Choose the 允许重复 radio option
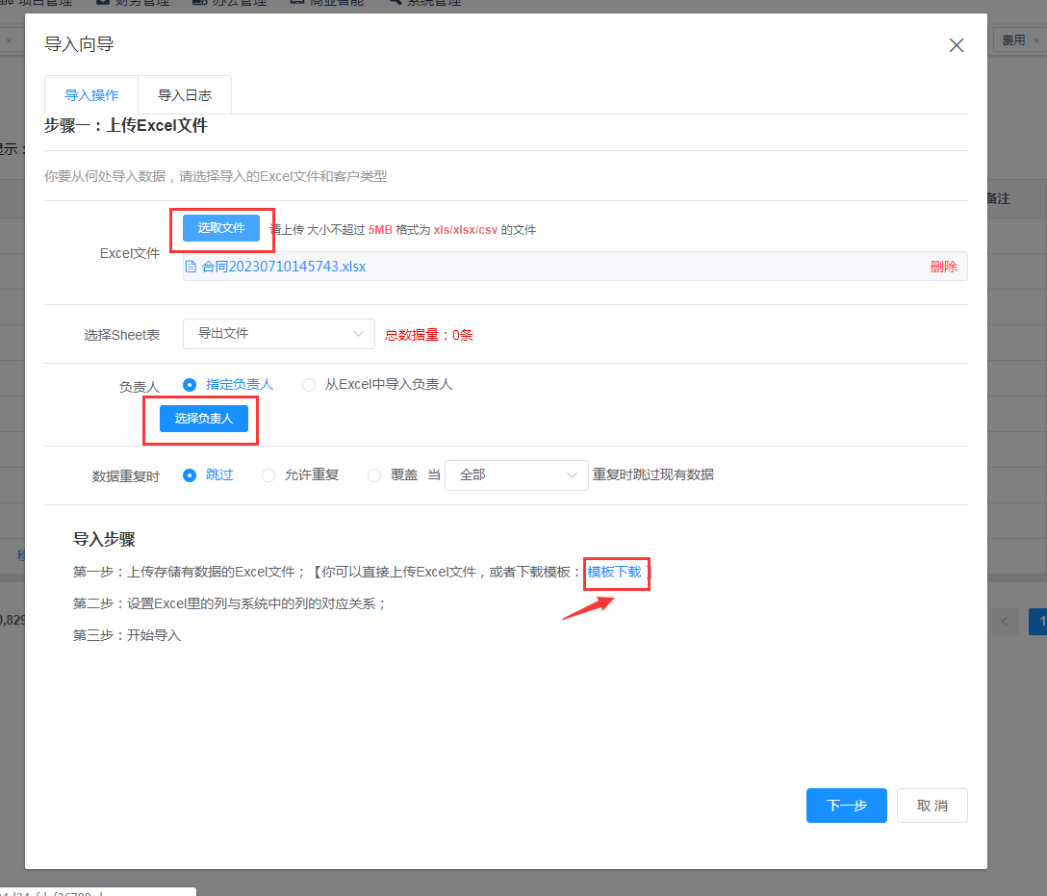1047x896 pixels. 268,475
